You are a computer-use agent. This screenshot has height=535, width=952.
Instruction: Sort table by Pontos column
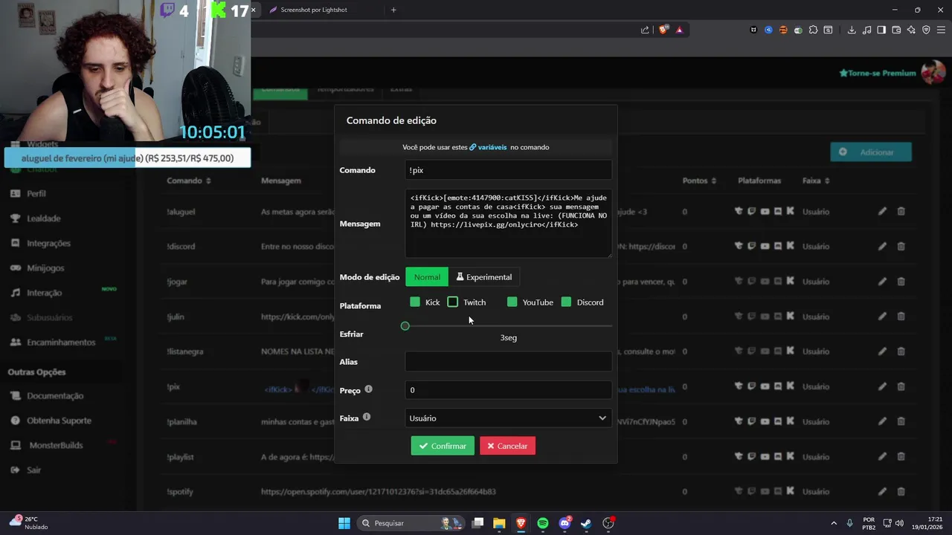(699, 181)
